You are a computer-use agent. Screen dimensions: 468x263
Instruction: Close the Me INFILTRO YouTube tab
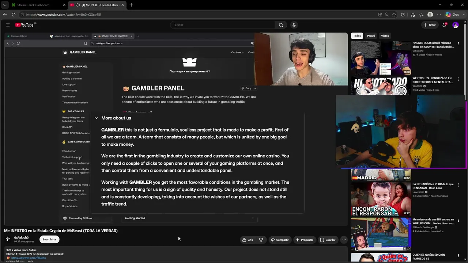pyautogui.click(x=122, y=5)
